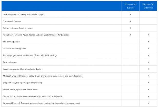
Task: Select the '"No-domain" set up' row text
Action: [12, 21]
